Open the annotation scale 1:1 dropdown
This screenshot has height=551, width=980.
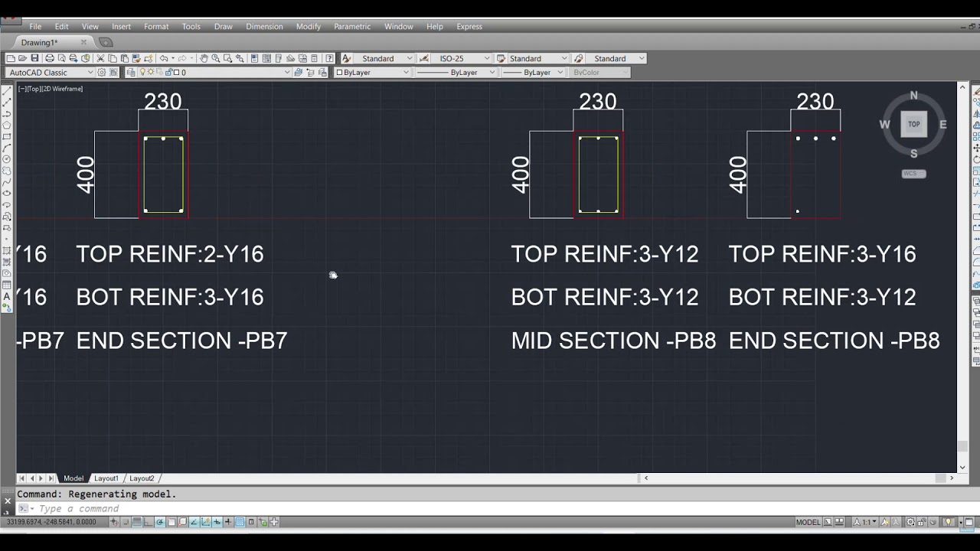(x=866, y=522)
